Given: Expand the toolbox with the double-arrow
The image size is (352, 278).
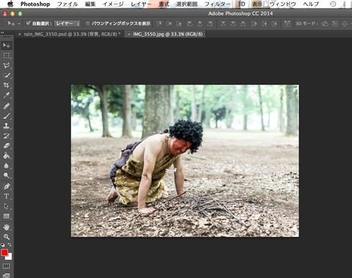Looking at the screenshot, I should [x=2, y=32].
